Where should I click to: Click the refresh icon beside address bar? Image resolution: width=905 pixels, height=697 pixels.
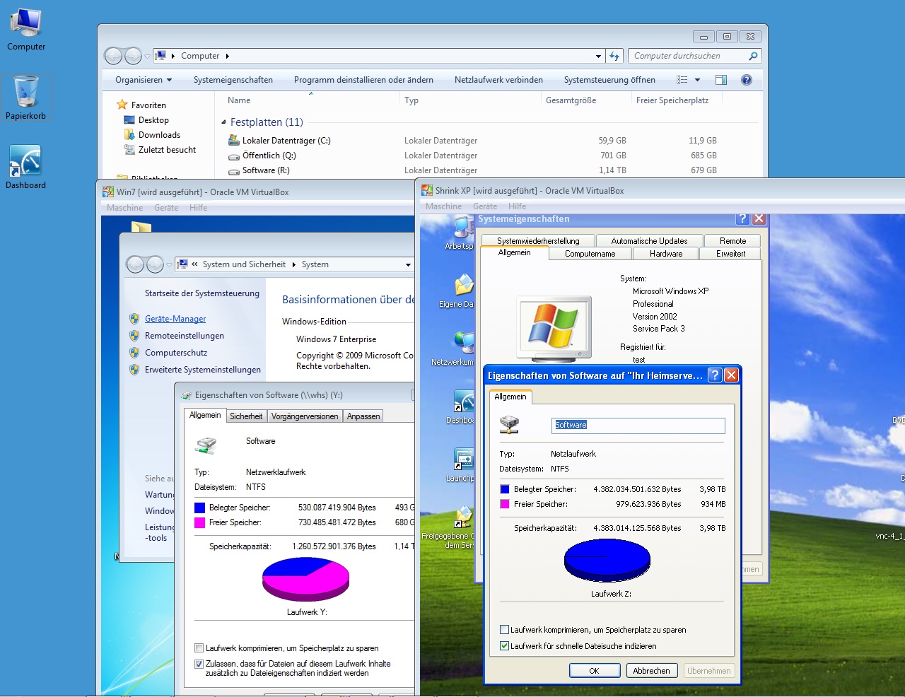614,56
